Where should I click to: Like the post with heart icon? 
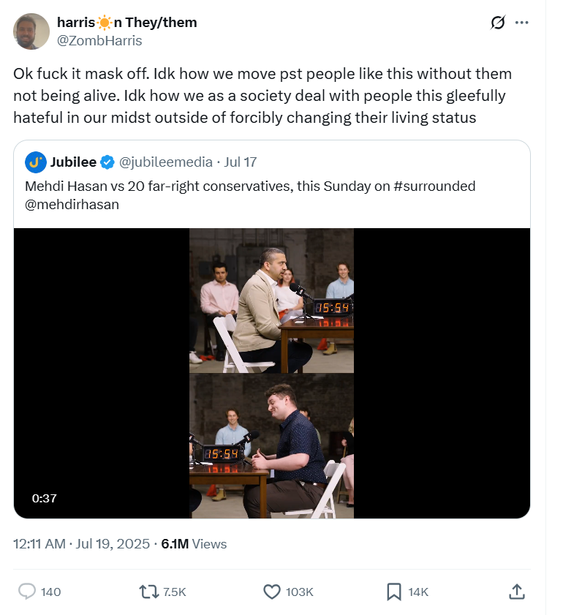(x=272, y=592)
